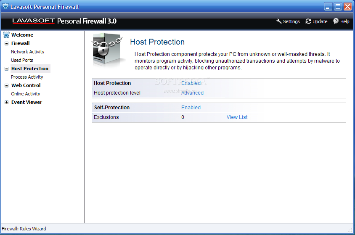Select the Firewall section

tap(20, 43)
